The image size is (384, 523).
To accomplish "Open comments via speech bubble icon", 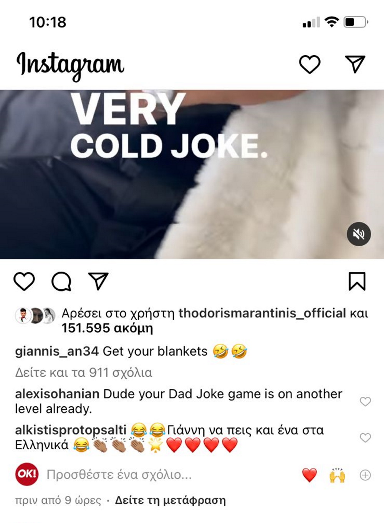I will click(x=61, y=282).
